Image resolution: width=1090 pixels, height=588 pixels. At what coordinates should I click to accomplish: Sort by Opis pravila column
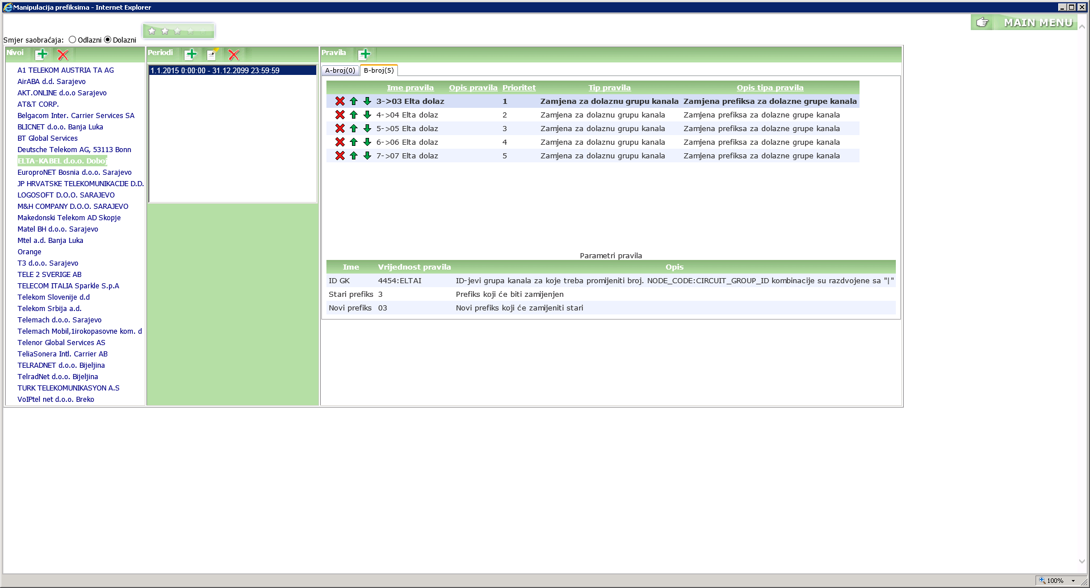473,87
